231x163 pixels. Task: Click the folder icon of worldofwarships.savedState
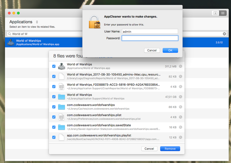[62, 127]
